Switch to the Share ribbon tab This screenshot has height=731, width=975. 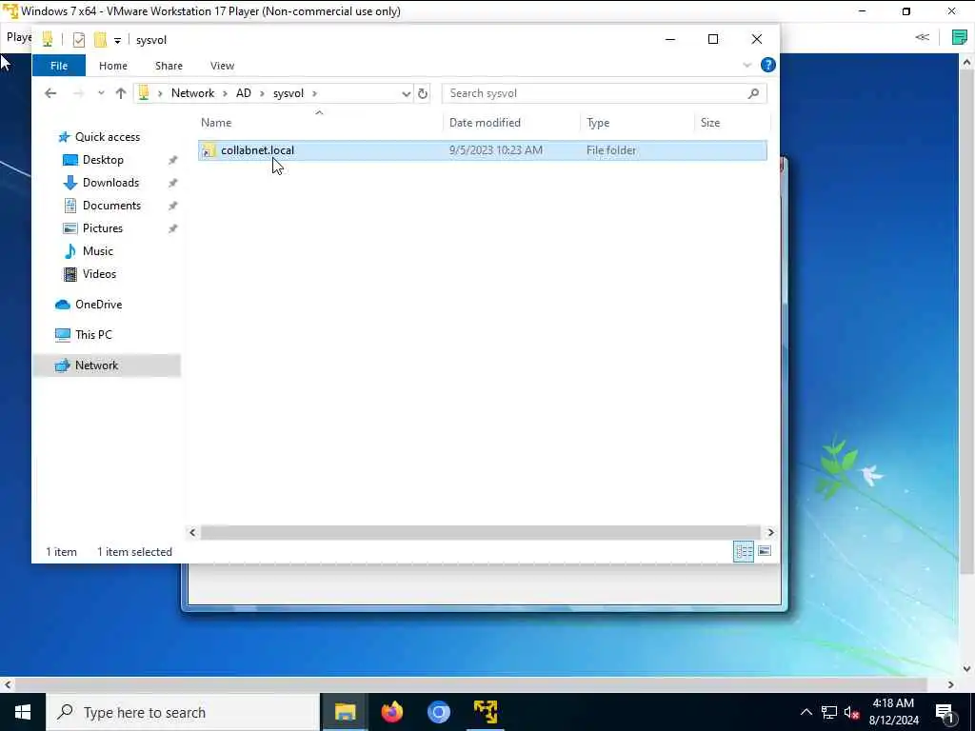pos(169,66)
